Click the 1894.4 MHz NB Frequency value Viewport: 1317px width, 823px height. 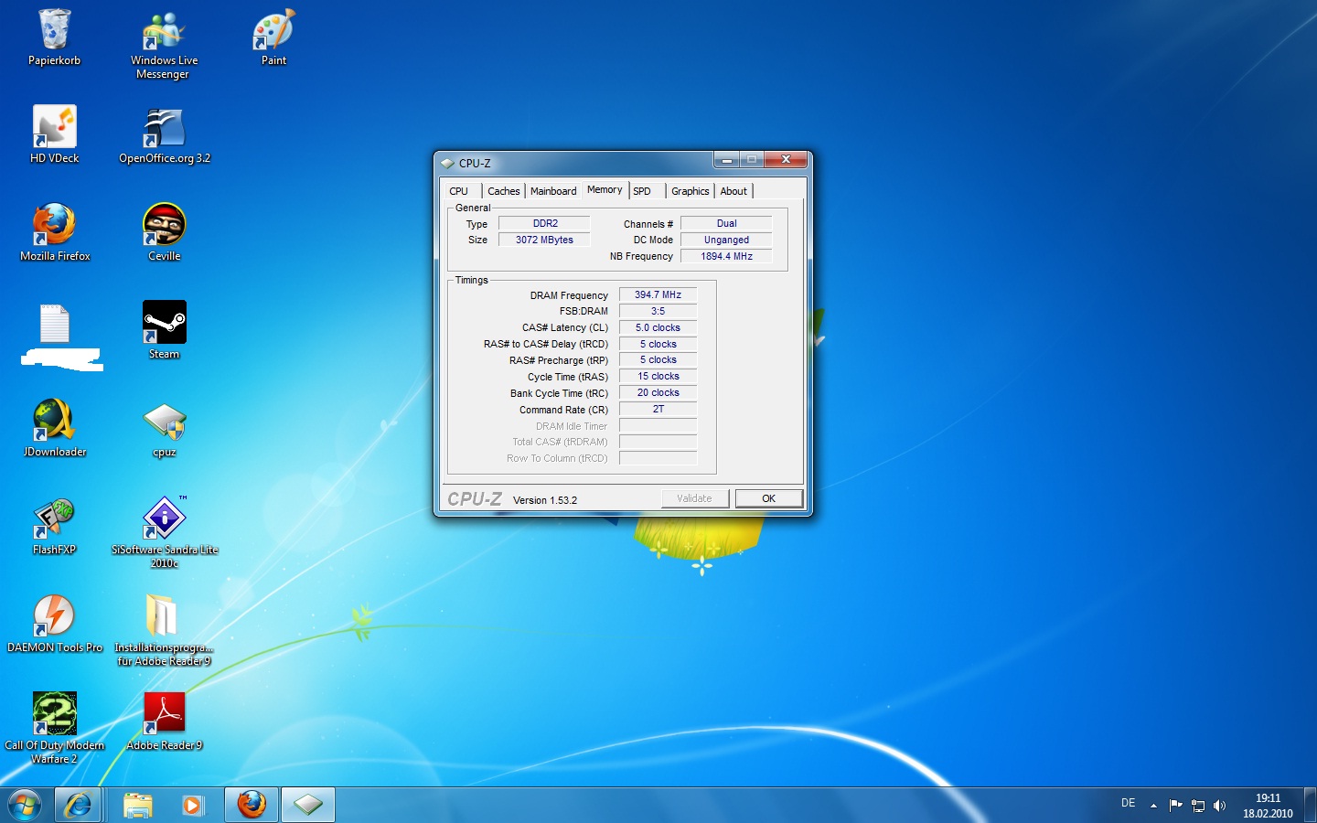(726, 256)
